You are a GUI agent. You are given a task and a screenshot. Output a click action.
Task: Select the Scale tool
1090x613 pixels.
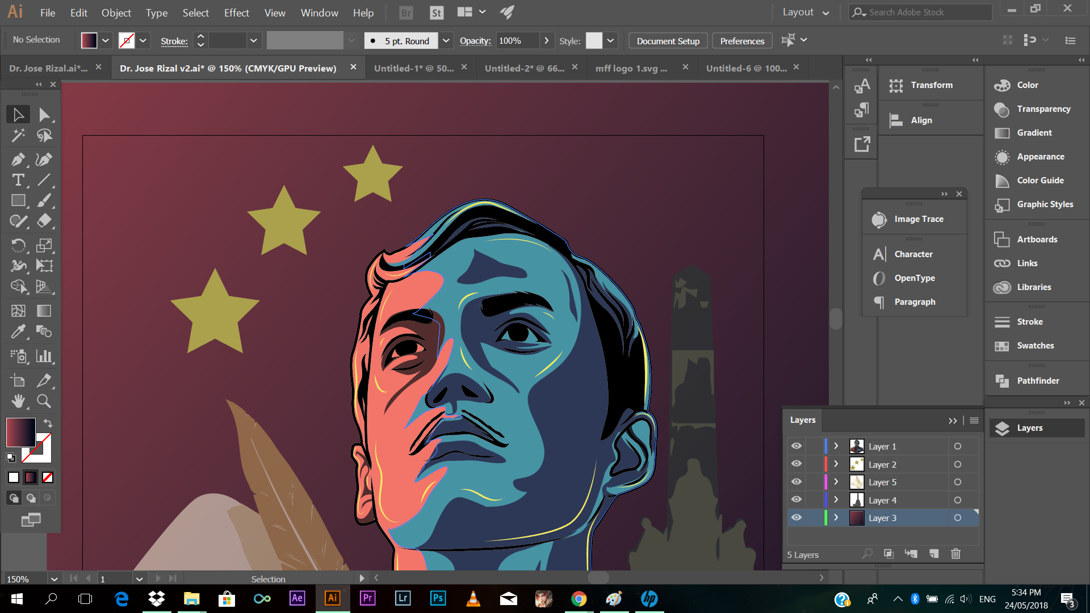pos(44,245)
